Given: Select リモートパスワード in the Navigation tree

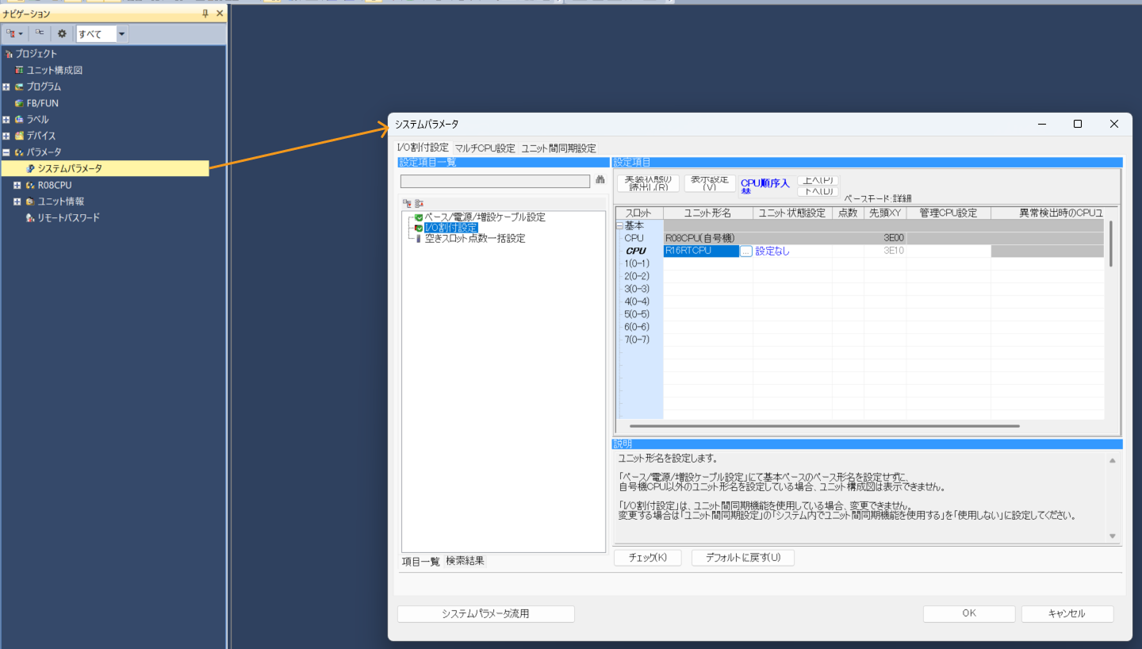Looking at the screenshot, I should [69, 218].
